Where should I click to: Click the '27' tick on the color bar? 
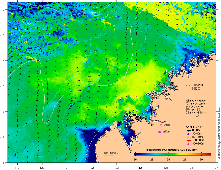[x=152, y=159]
